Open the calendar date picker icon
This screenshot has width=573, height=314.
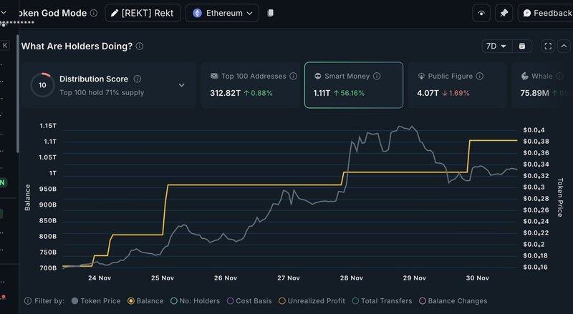click(522, 46)
